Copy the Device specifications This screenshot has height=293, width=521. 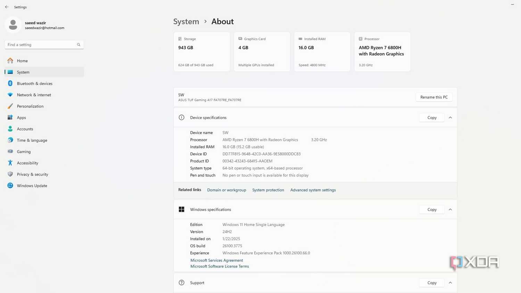[432, 118]
